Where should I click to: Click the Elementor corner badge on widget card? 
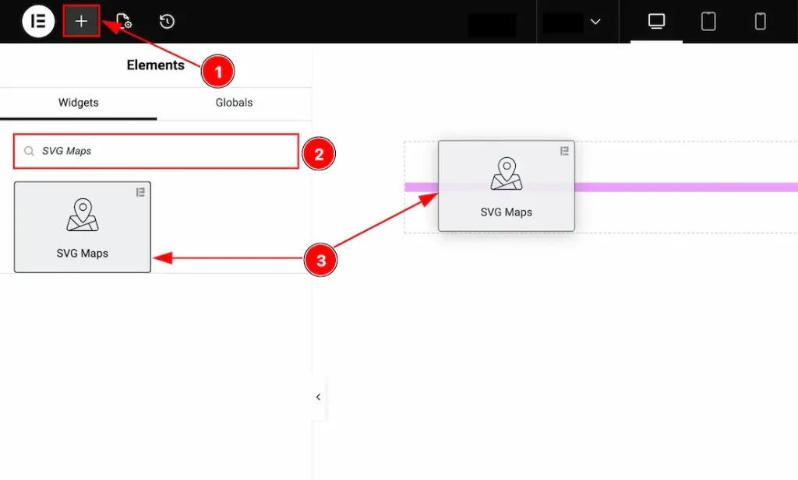coord(140,193)
